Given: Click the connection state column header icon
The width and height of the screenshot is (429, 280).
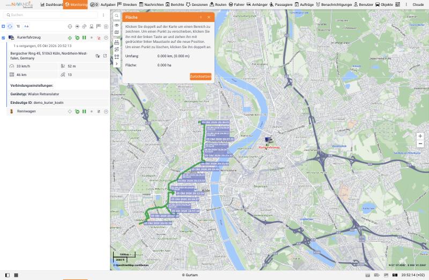Looking at the screenshot, I should point(91,26).
